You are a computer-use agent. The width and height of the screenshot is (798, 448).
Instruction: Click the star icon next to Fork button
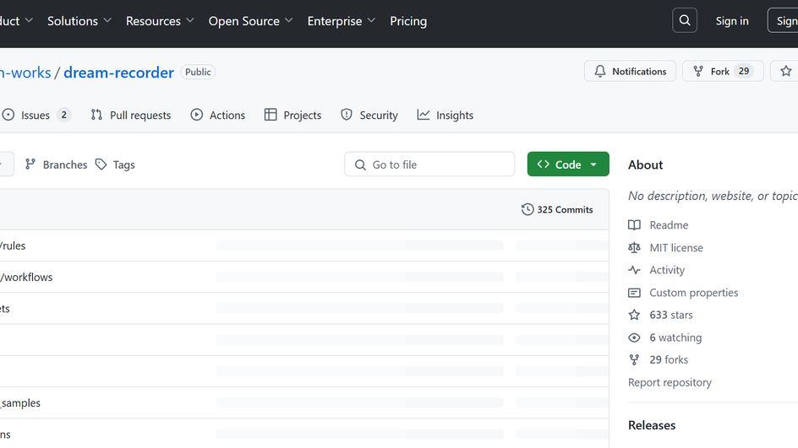(x=786, y=71)
